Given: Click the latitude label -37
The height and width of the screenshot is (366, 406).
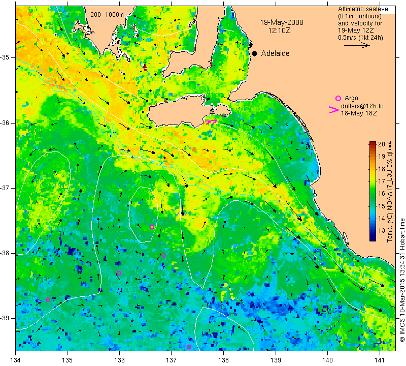Looking at the screenshot, I should click(x=5, y=188).
